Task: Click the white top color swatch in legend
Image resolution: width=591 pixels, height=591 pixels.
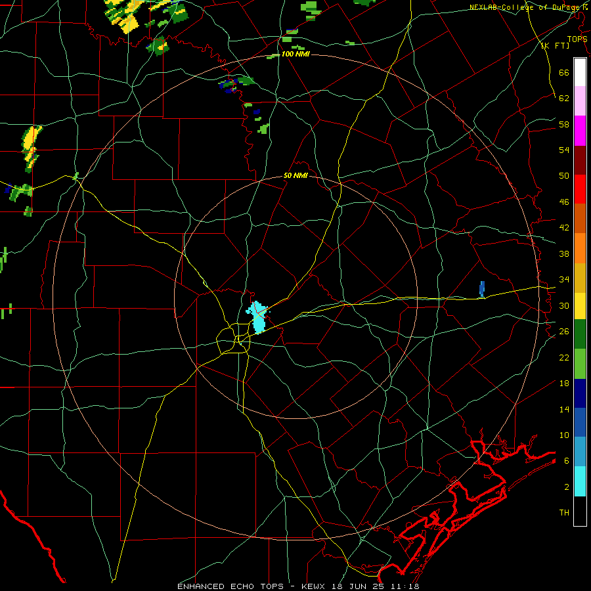Action: pyautogui.click(x=580, y=72)
